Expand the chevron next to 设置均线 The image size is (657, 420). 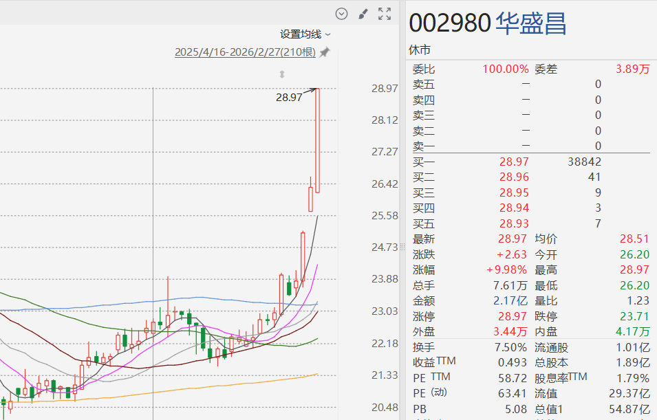tap(328, 34)
